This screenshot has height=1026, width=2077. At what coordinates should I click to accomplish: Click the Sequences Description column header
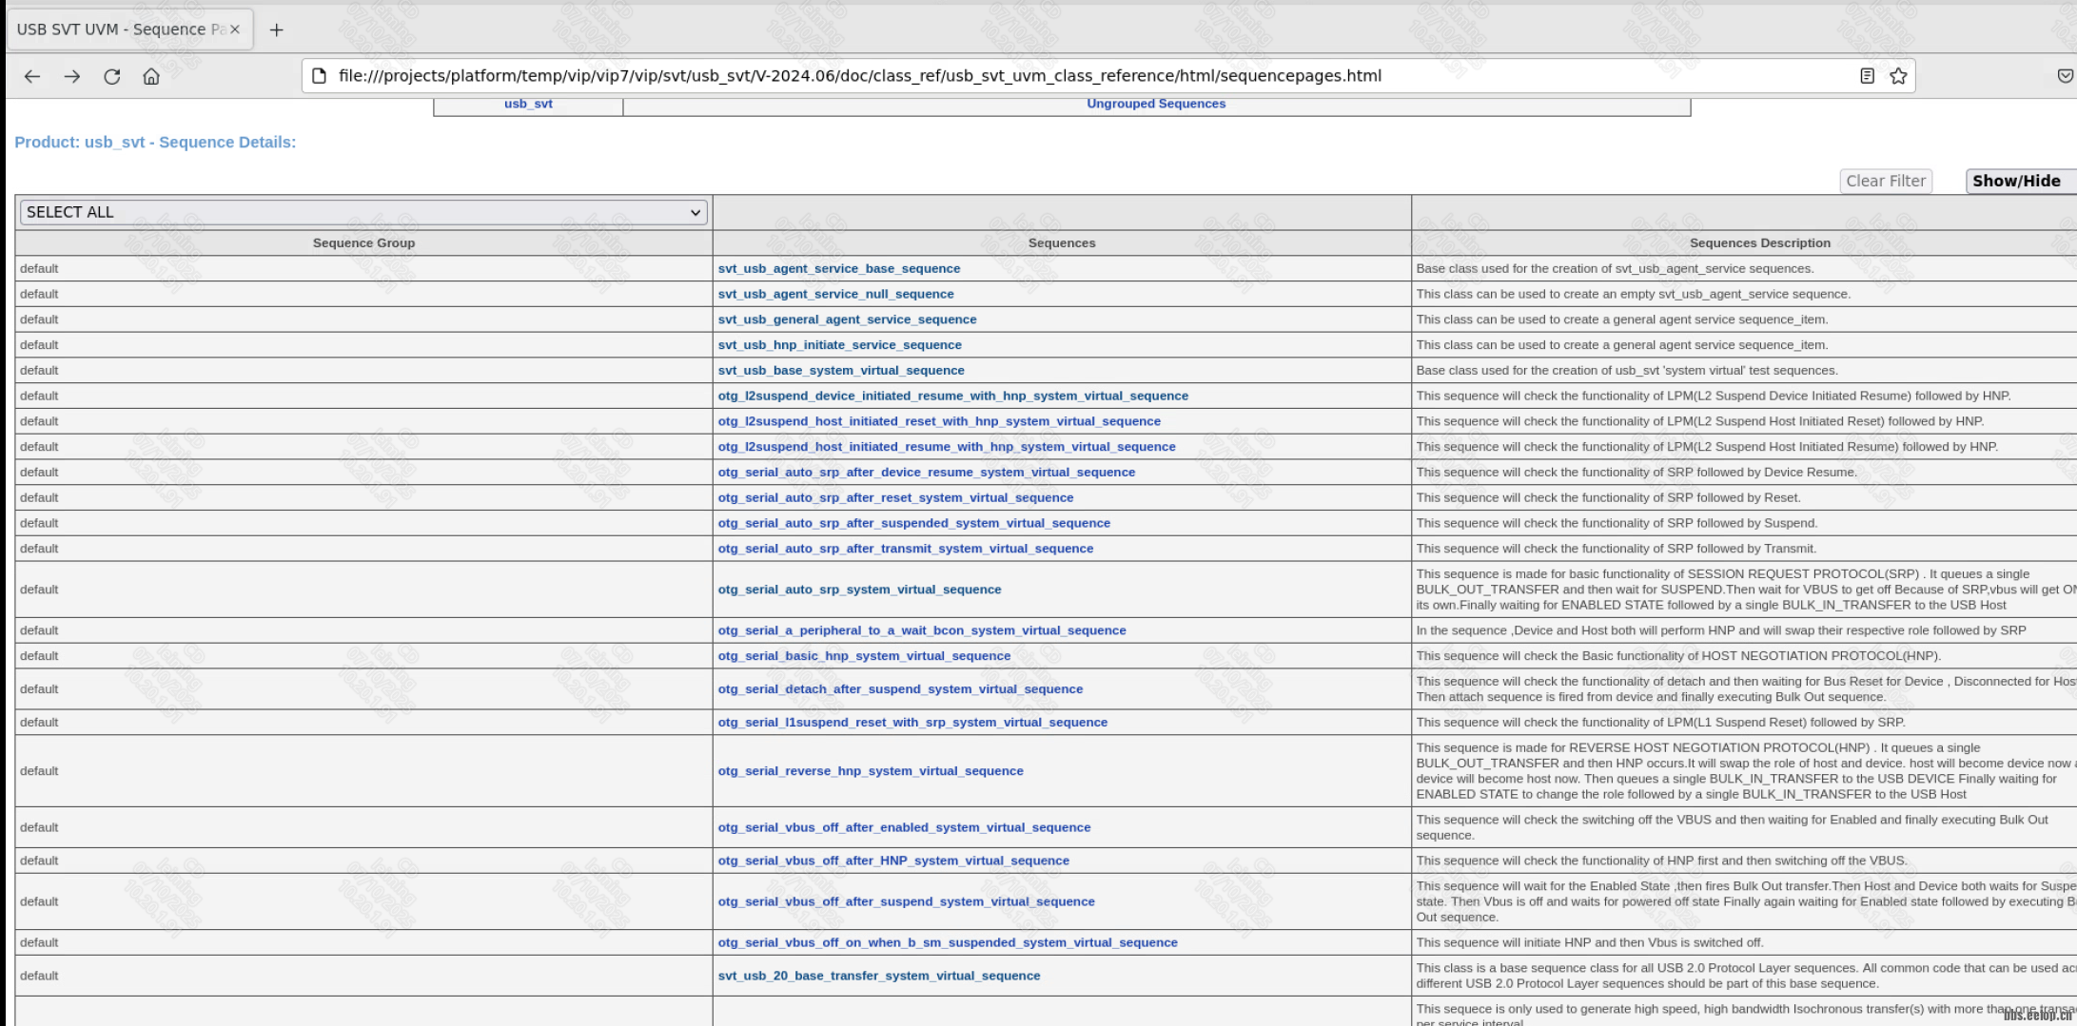coord(1760,243)
